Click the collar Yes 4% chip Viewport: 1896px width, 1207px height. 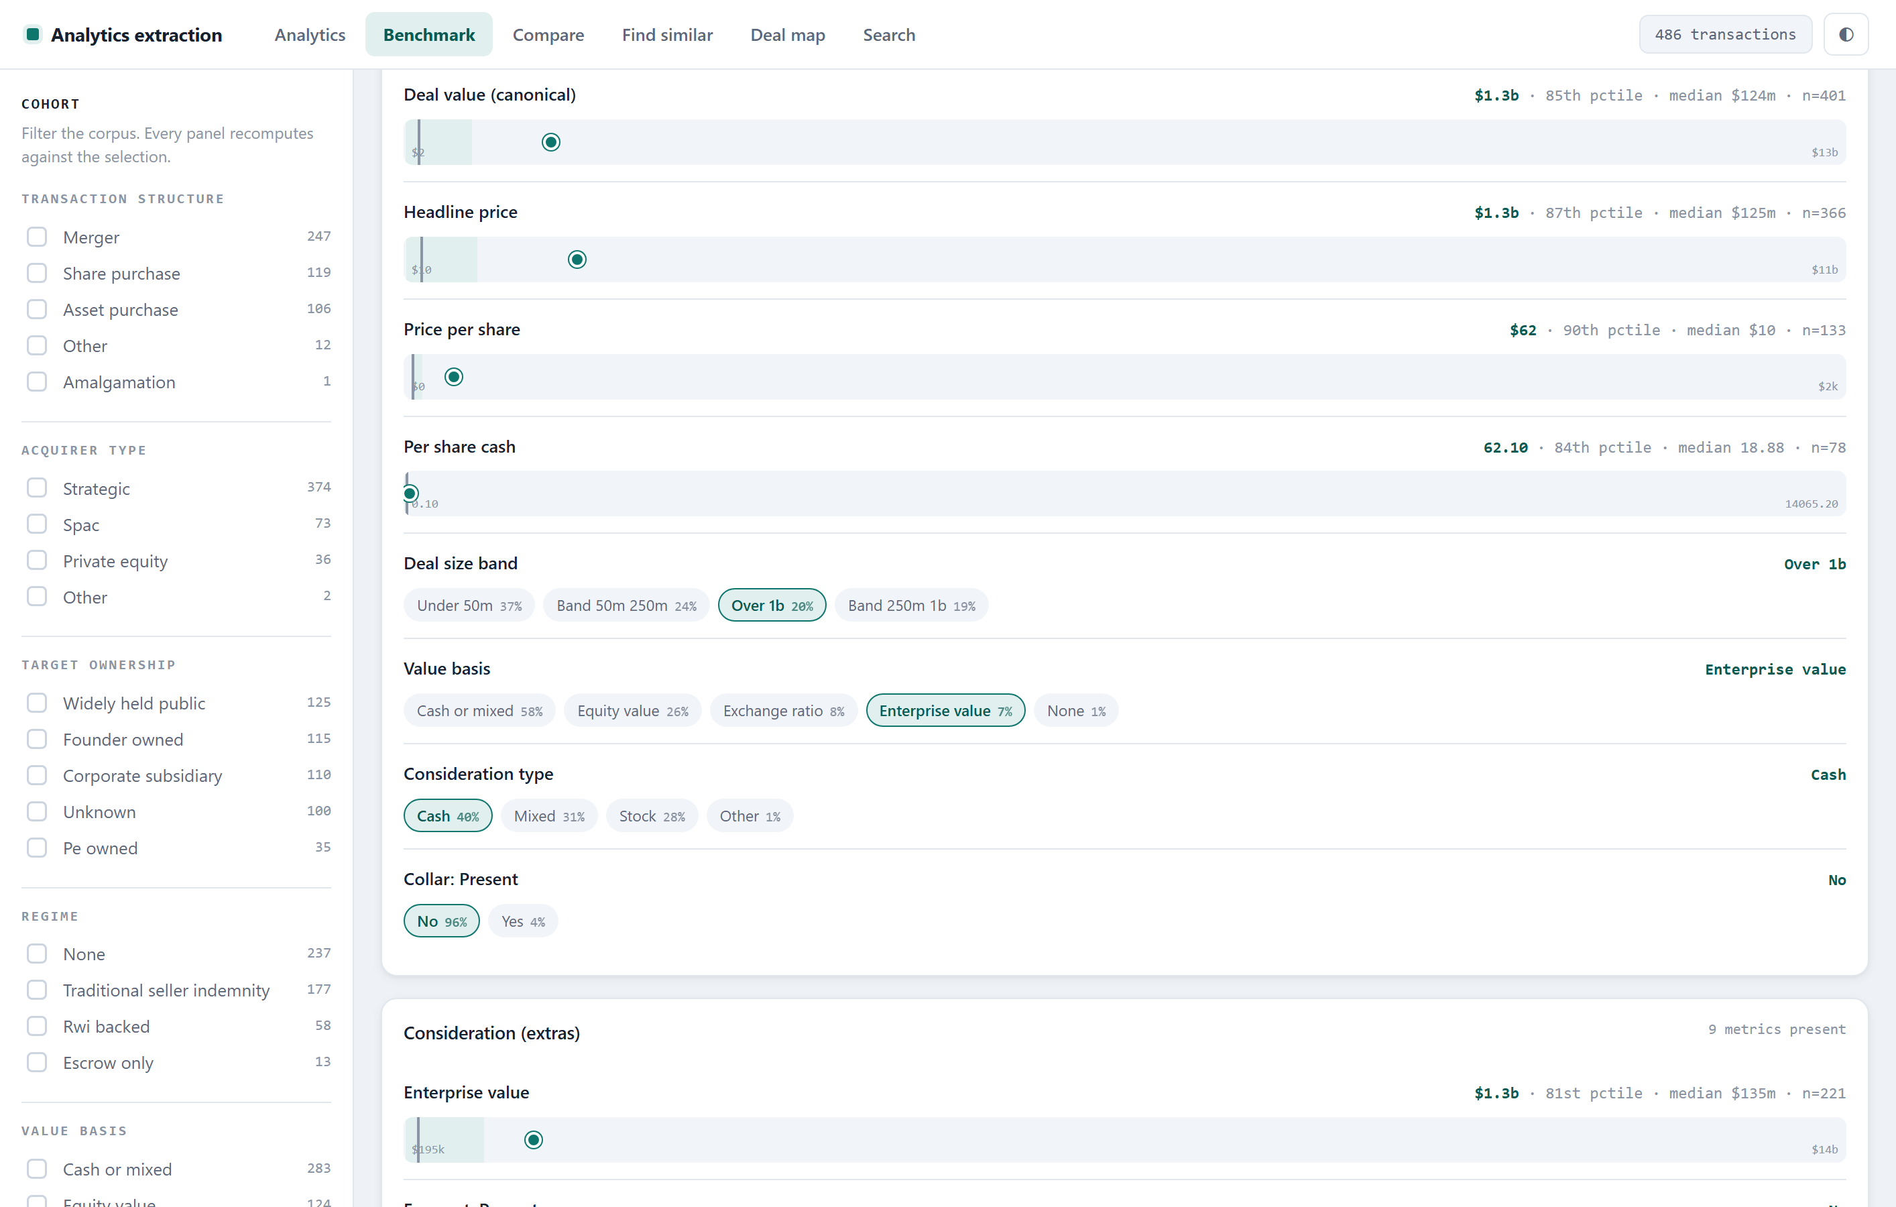(524, 922)
